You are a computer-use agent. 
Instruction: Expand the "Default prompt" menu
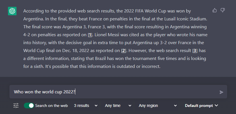click(x=201, y=106)
